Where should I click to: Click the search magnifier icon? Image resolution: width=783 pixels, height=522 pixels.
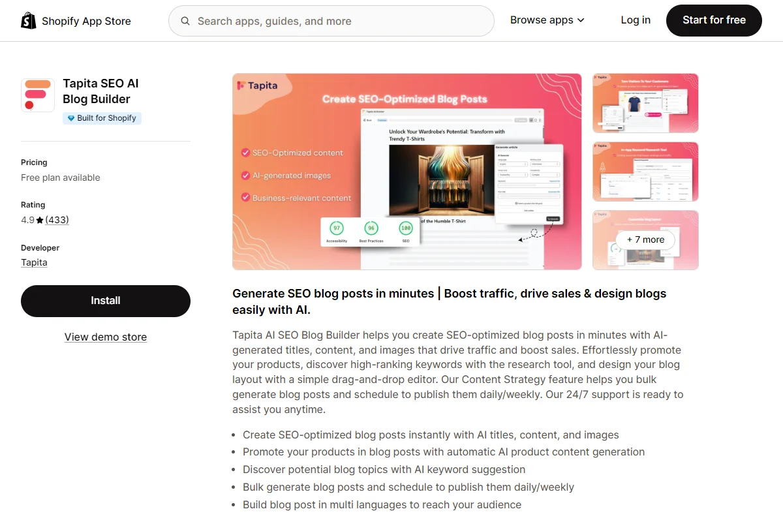(186, 21)
